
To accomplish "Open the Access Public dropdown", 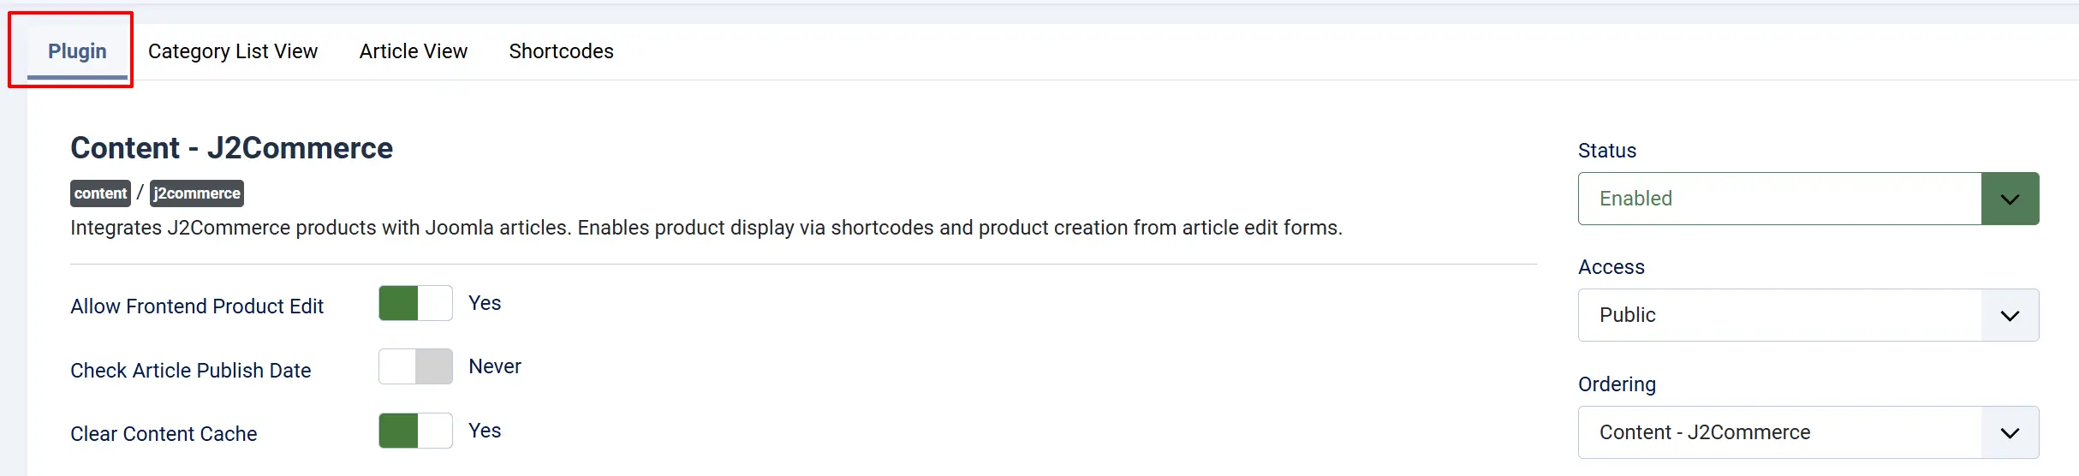I will (1808, 315).
